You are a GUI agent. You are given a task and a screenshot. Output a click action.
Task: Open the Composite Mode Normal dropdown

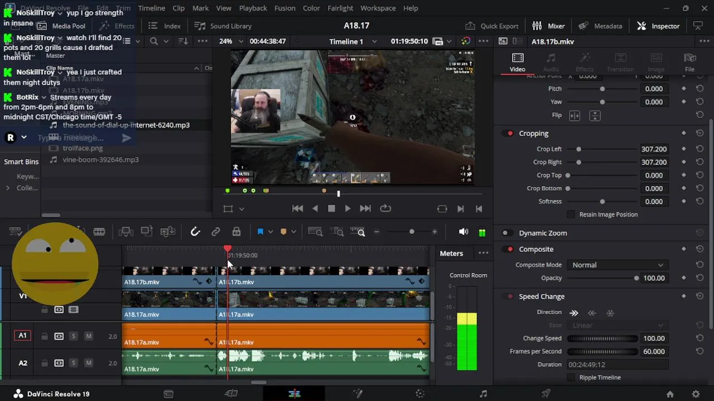pyautogui.click(x=617, y=265)
